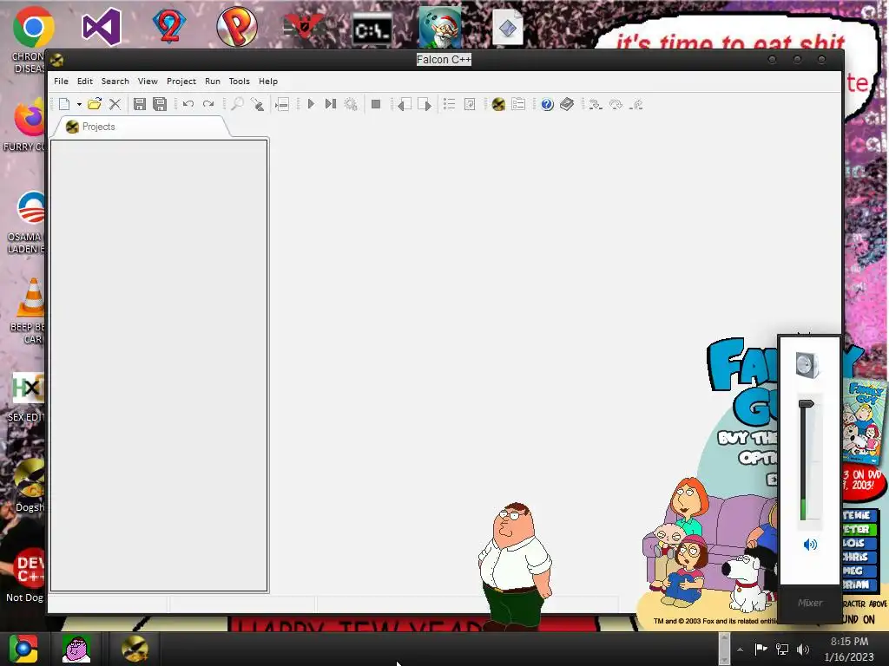Click the goto line toolbar icon
Screen dimensions: 889x666
[x=282, y=104]
